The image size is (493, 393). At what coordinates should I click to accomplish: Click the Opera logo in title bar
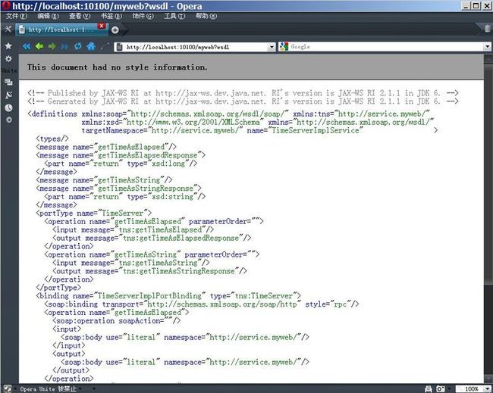5,5
